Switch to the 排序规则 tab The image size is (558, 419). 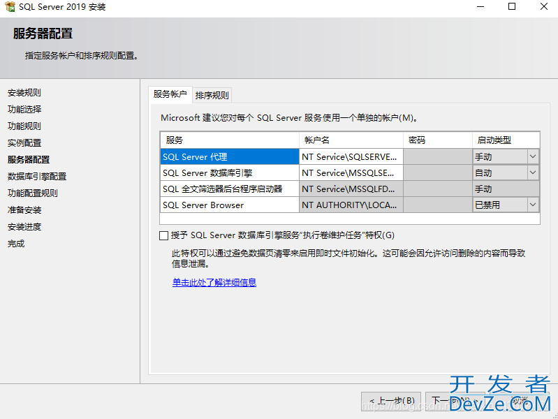pyautogui.click(x=212, y=95)
